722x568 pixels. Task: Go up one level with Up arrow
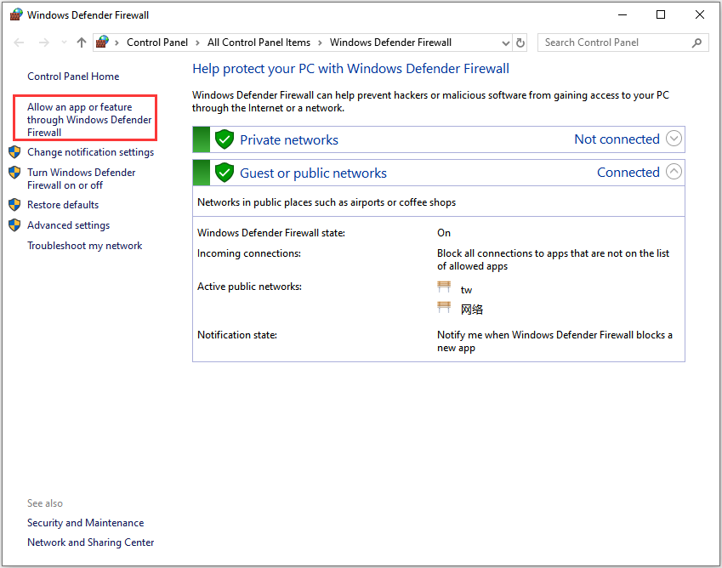click(x=82, y=43)
